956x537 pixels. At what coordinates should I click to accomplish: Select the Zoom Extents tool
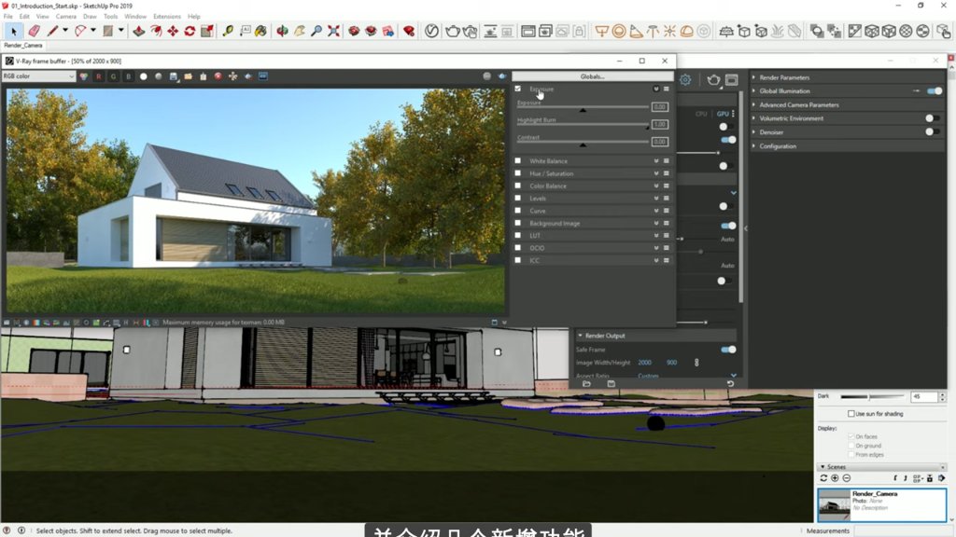pyautogui.click(x=333, y=31)
